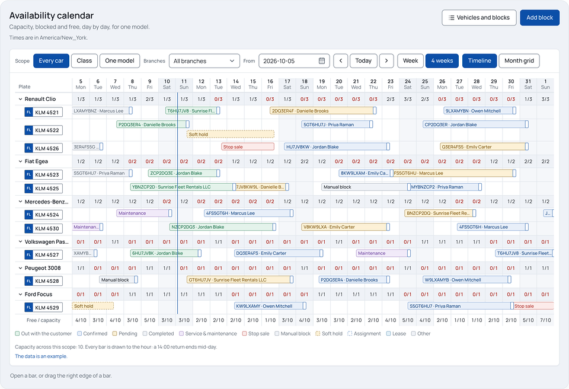Viewport: 569px width, 389px height.
Task: Set scope to One model
Action: [x=120, y=60]
